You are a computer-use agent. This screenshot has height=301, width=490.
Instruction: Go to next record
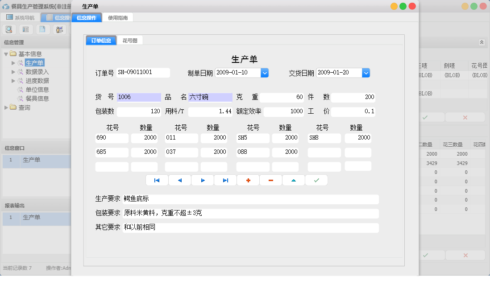[x=203, y=180]
